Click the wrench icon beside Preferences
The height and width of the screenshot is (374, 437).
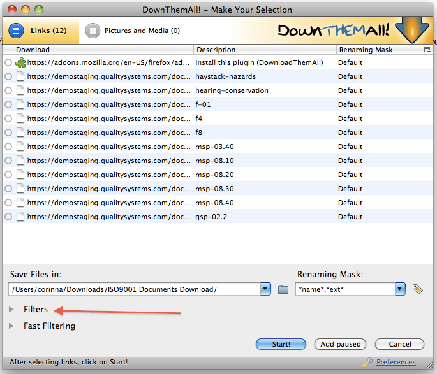tap(367, 362)
